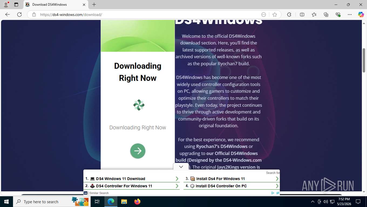Click the volume speaker tray icon

coord(325,202)
